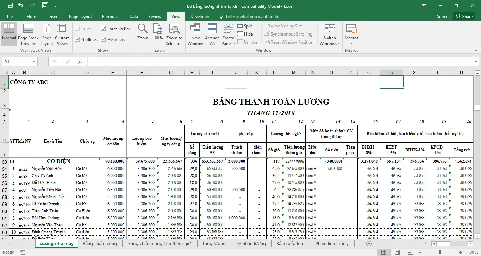Switch to the Formulas ribbon tab
Image resolution: width=481 pixels, height=256 pixels.
coord(111,17)
